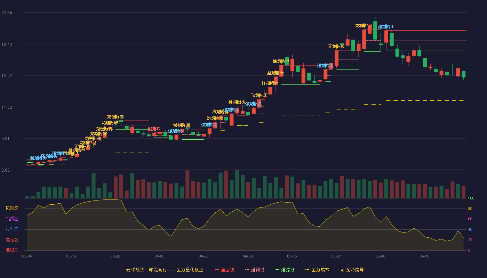
Task: Toggle the 强弱线 legend series
Action: [x=255, y=270]
